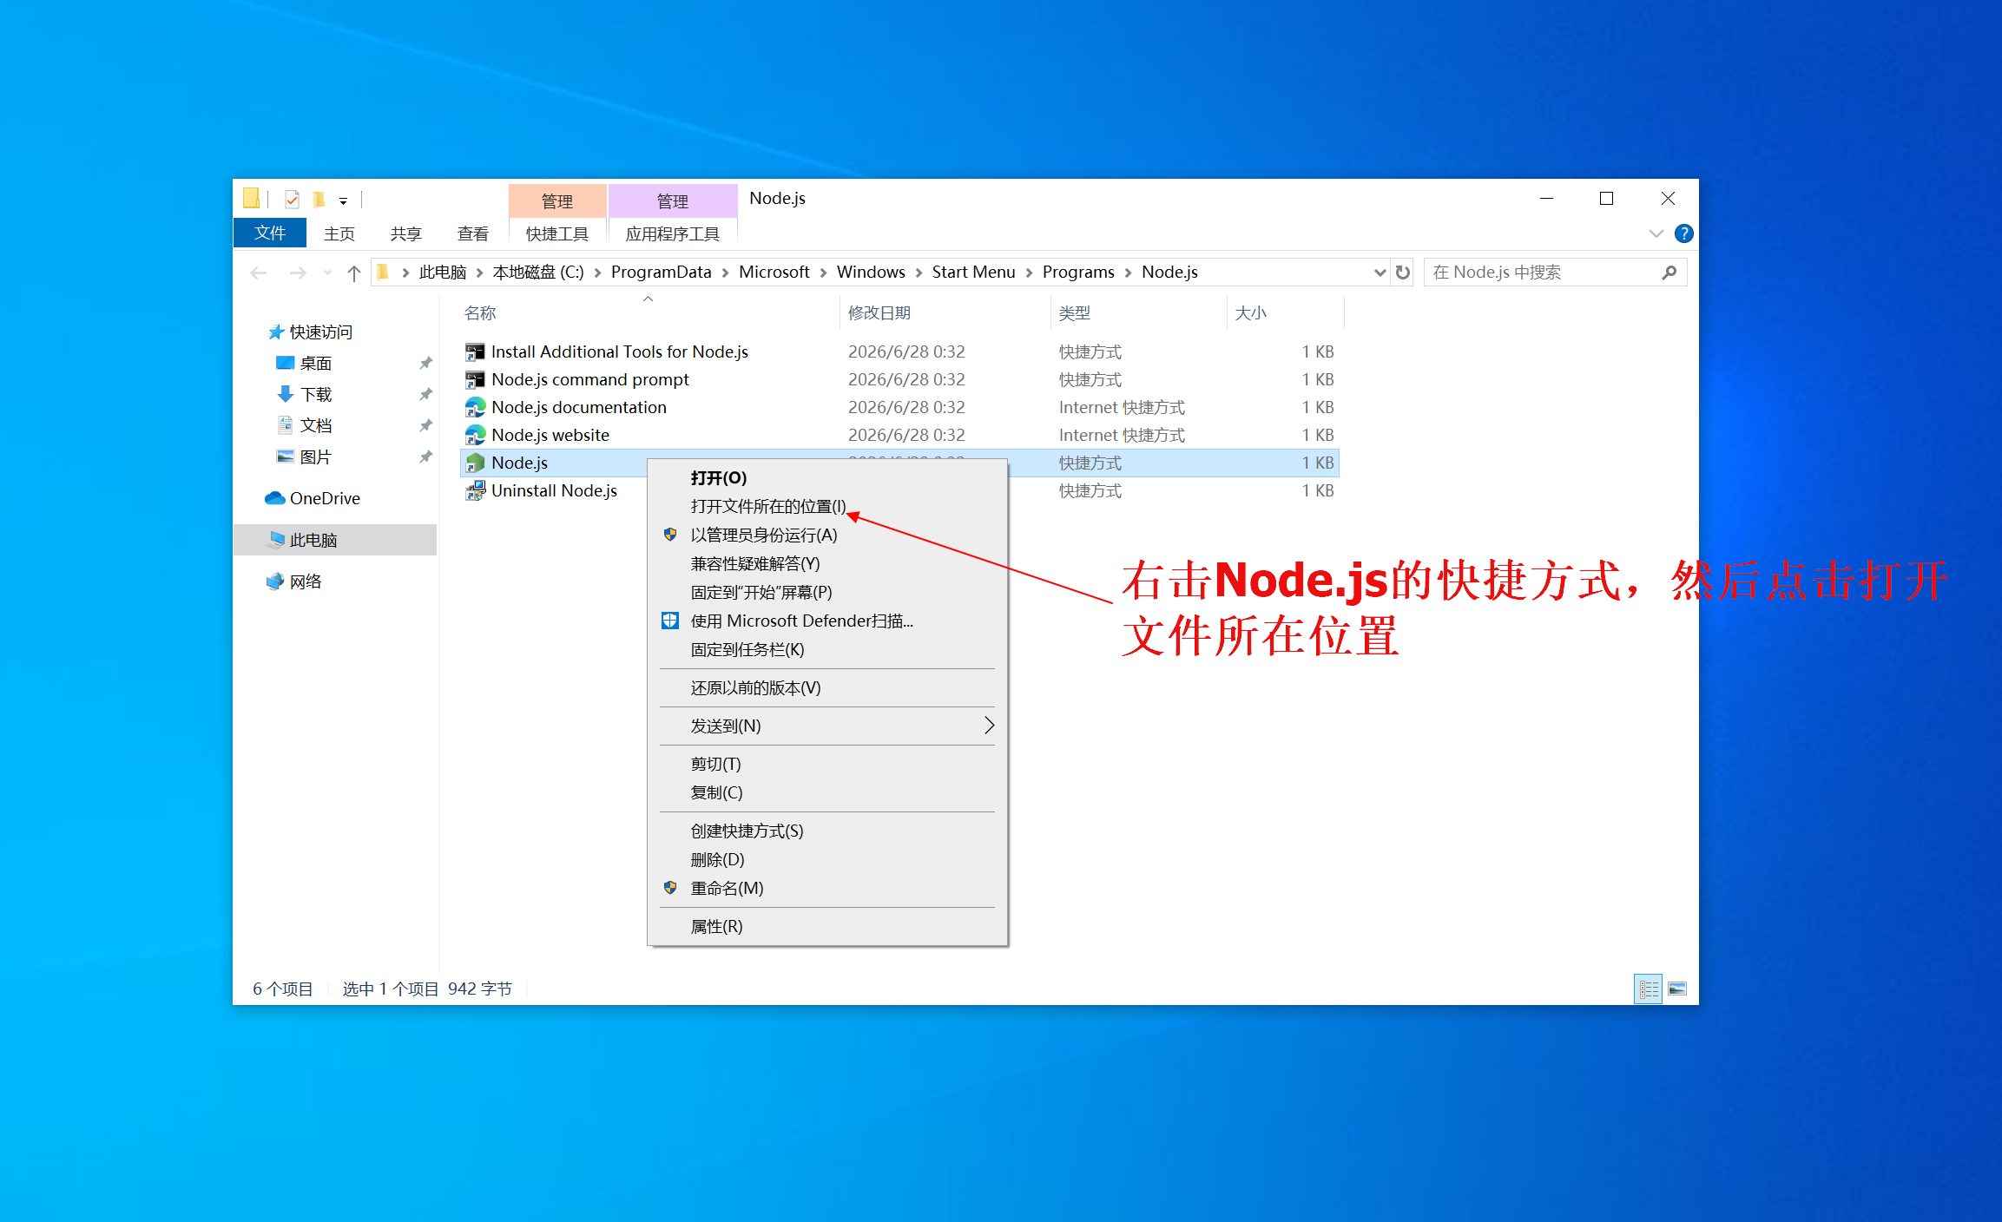Expand the chevron after Start Menu in breadcrumb

[x=1029, y=273]
